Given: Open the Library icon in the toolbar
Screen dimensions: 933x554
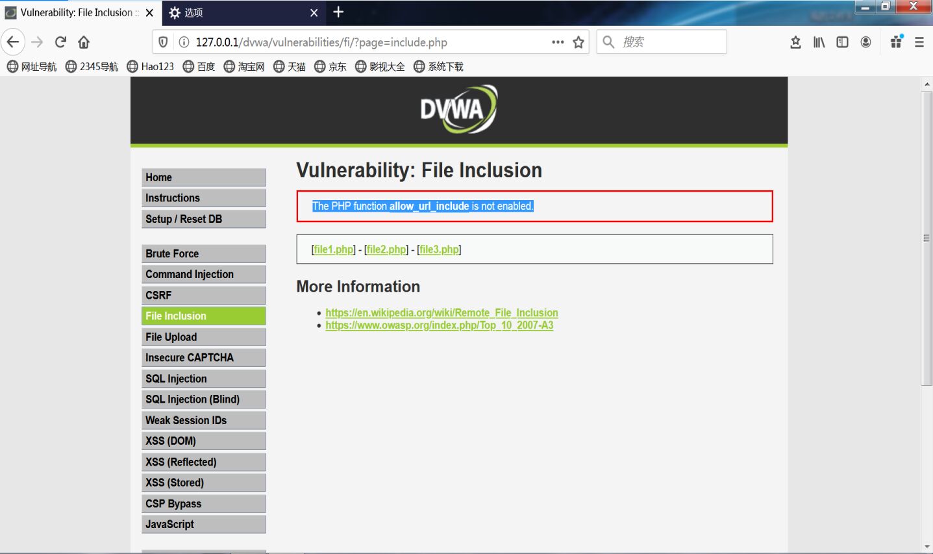Looking at the screenshot, I should coord(819,42).
